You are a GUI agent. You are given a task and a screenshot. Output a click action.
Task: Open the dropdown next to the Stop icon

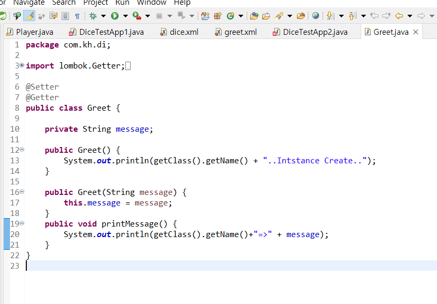tap(170, 16)
